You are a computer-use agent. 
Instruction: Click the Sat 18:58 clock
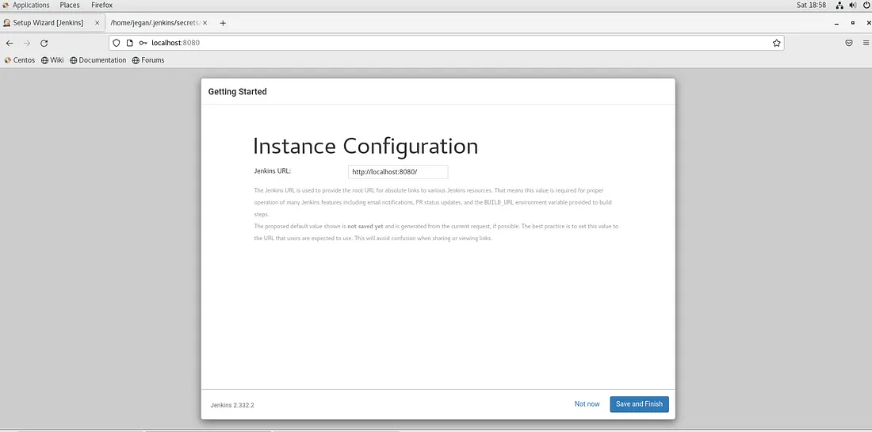812,5
